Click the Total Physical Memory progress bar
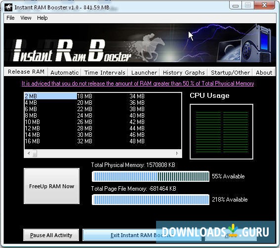 click(x=150, y=176)
